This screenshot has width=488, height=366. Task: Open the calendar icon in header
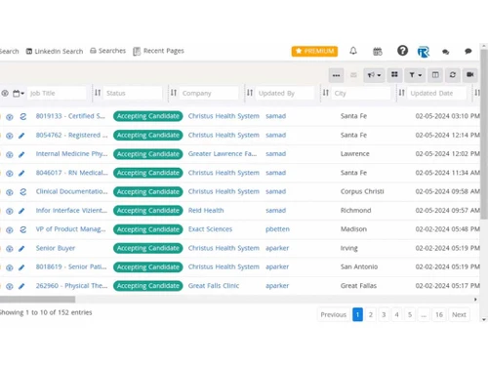[378, 51]
